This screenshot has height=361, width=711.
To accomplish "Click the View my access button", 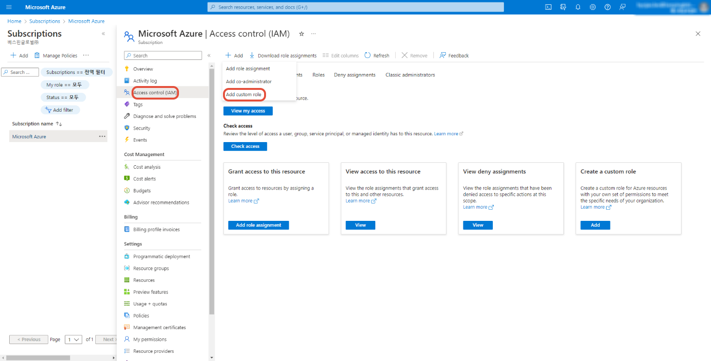I will (x=248, y=111).
